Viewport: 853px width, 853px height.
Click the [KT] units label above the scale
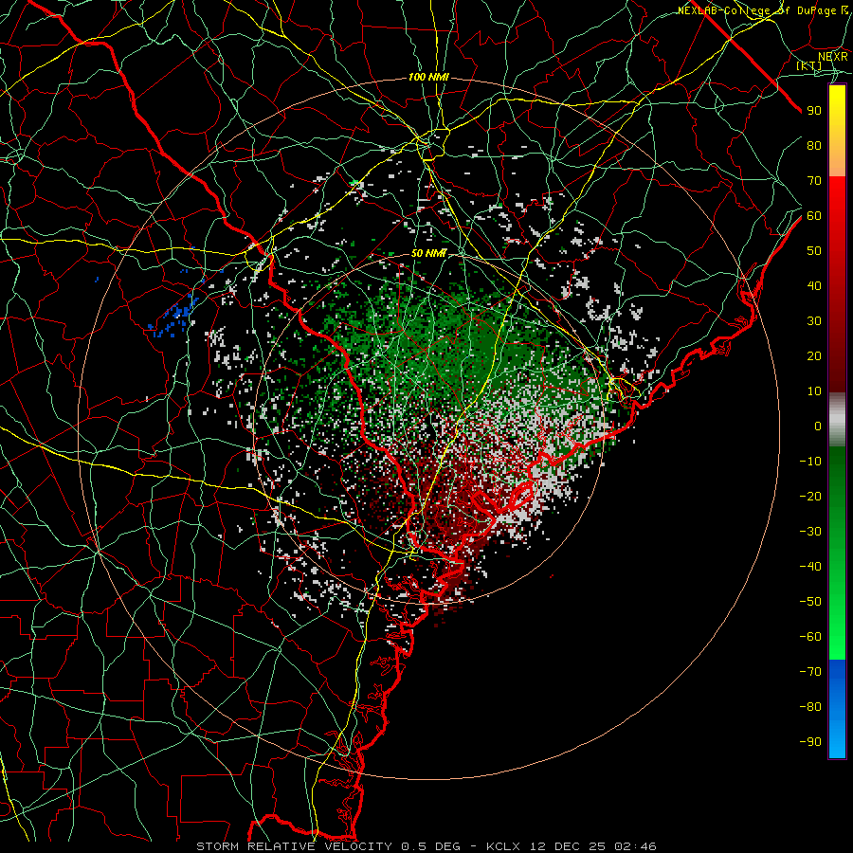point(809,65)
